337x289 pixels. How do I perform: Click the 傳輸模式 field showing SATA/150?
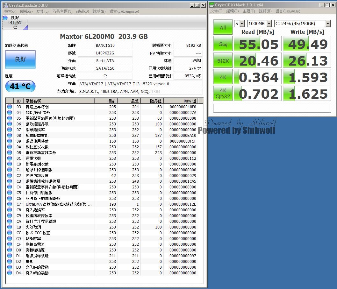click(105, 68)
